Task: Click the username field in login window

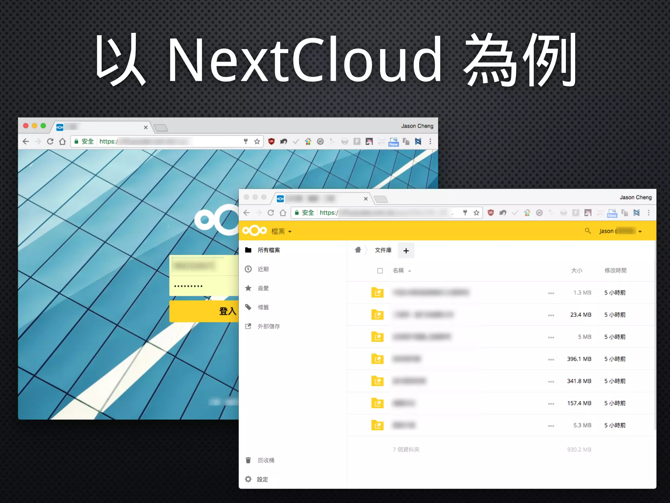Action: point(204,266)
